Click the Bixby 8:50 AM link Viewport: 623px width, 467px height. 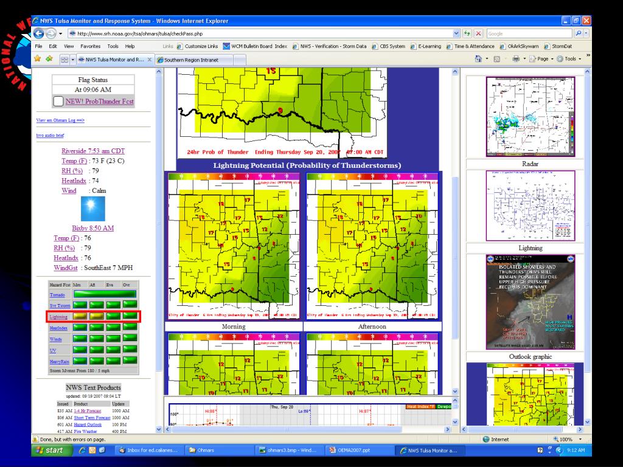[93, 228]
